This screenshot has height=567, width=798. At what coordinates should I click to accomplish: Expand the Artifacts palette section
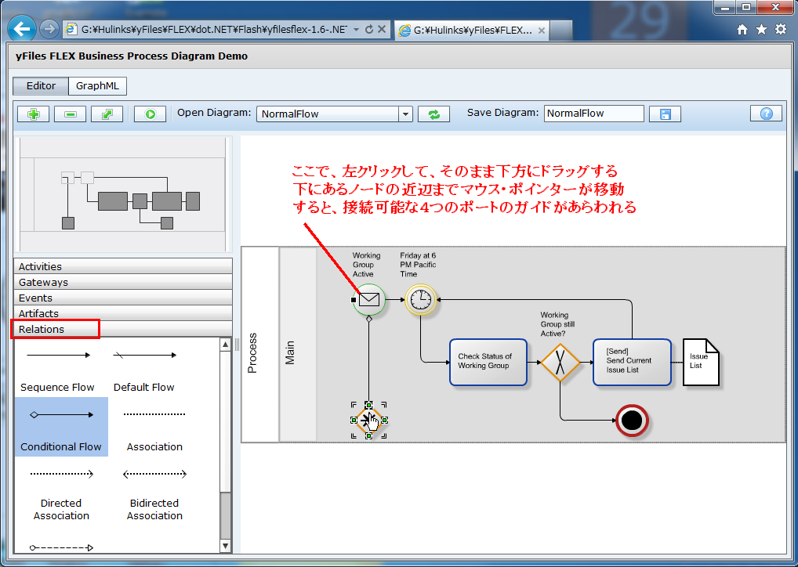(x=123, y=313)
